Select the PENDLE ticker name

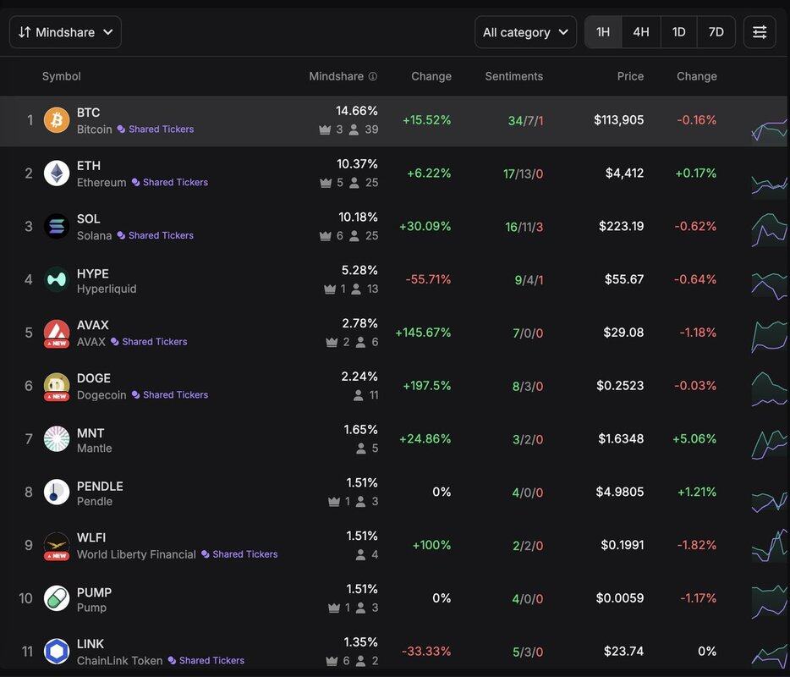(x=100, y=487)
